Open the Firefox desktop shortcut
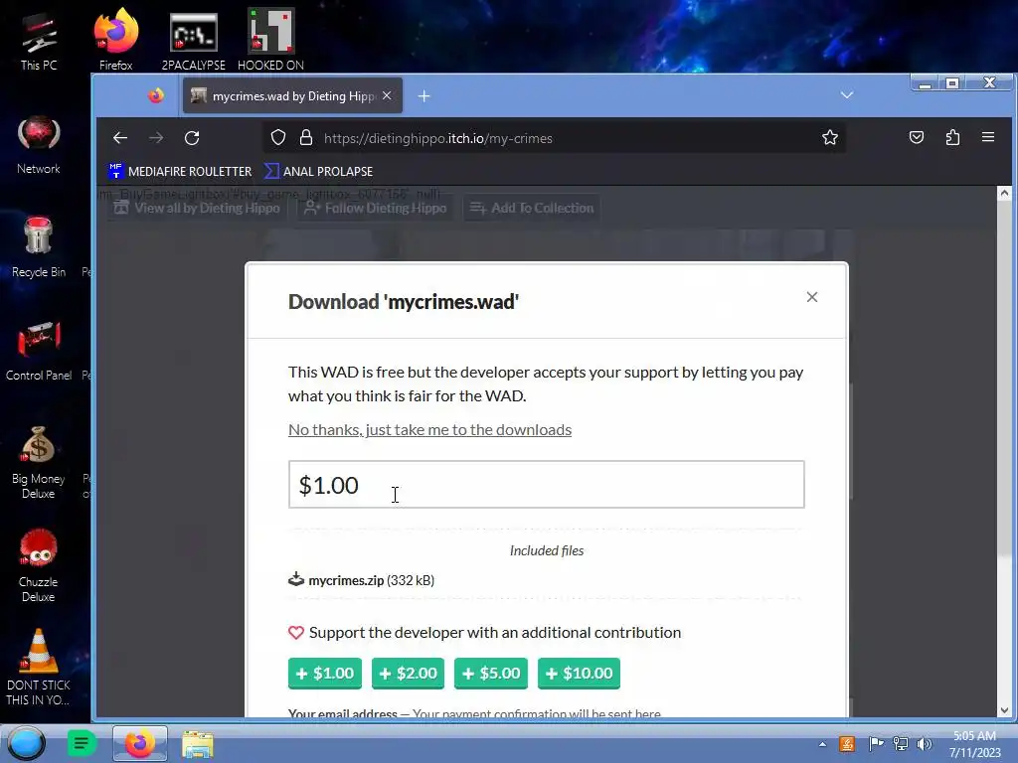 (115, 40)
